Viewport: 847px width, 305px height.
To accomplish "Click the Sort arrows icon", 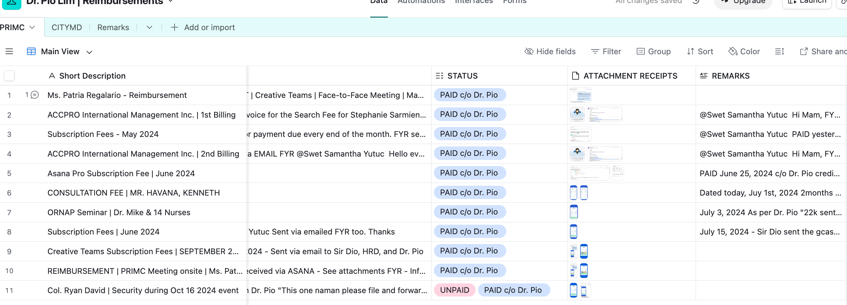I will (691, 52).
